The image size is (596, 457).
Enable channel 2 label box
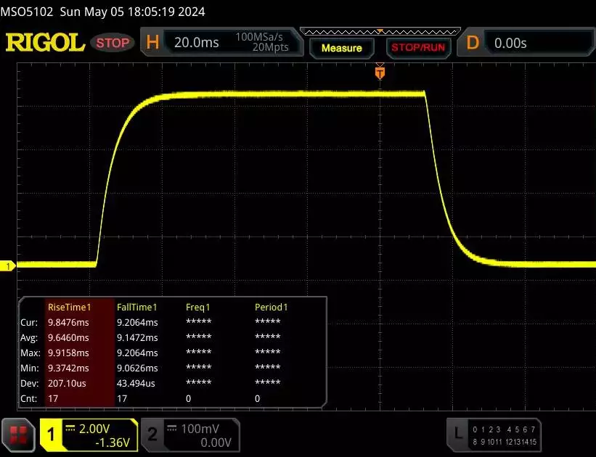pos(152,435)
